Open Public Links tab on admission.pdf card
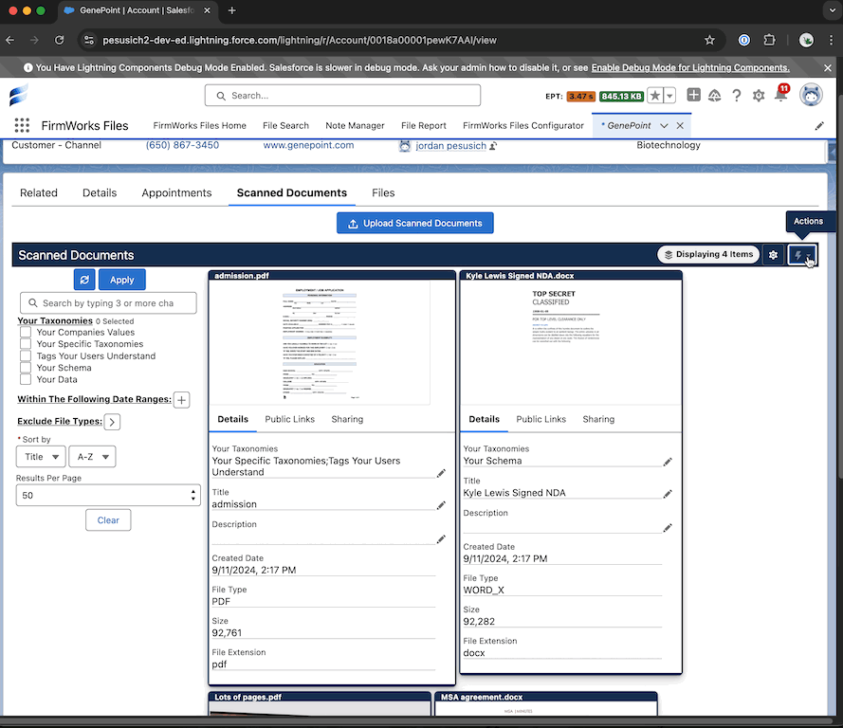843x728 pixels. [x=290, y=419]
